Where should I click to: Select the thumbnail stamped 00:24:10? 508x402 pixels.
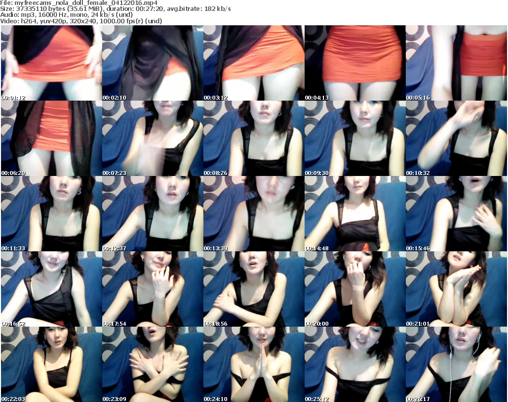pos(254,364)
